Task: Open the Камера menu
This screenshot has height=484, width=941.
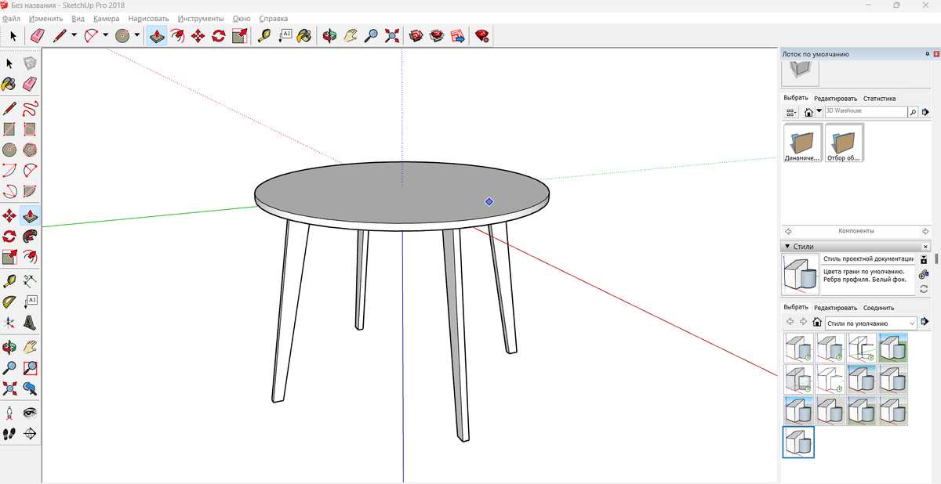Action: [x=106, y=18]
